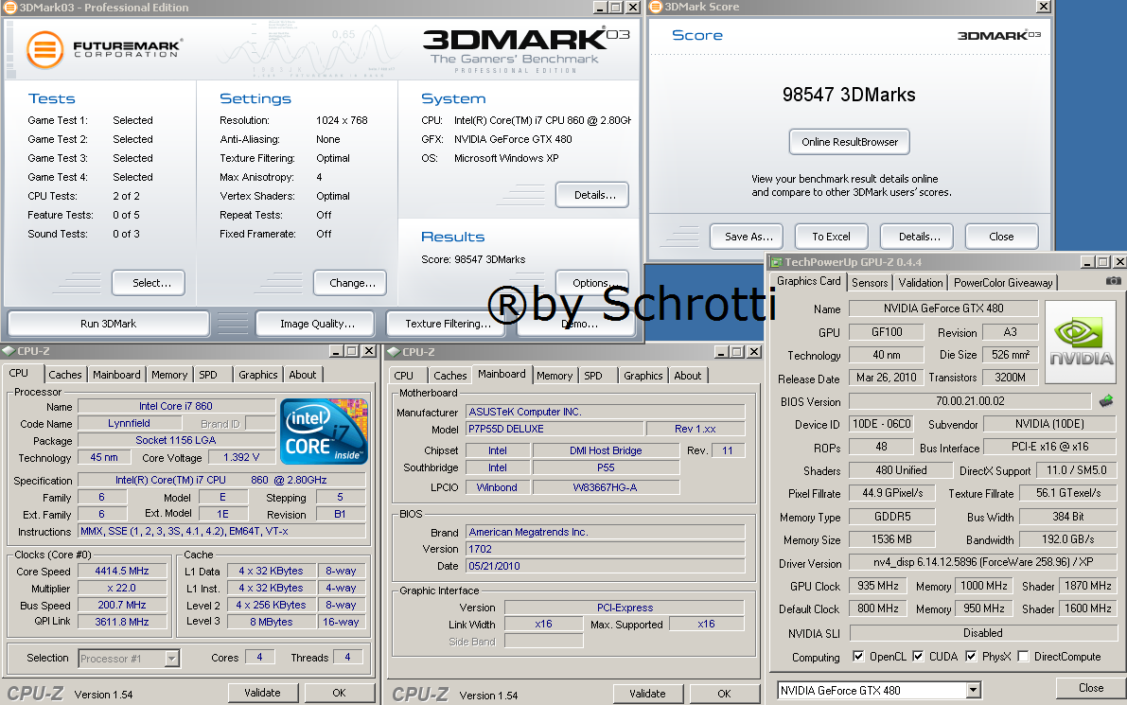Click the Multiplier x 22.0 value
This screenshot has height=705, width=1127.
(x=122, y=588)
